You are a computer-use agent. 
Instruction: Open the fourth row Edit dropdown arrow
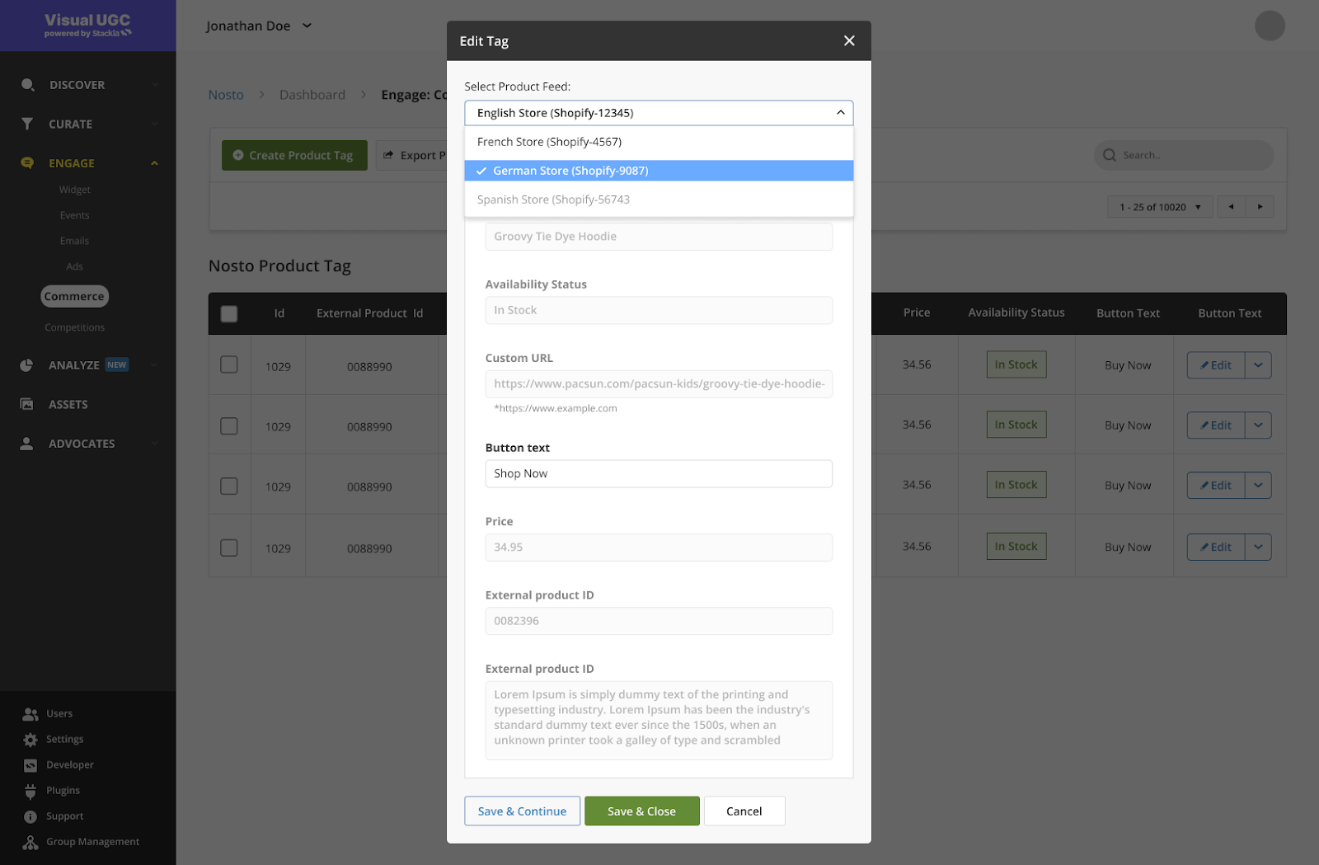click(x=1258, y=547)
